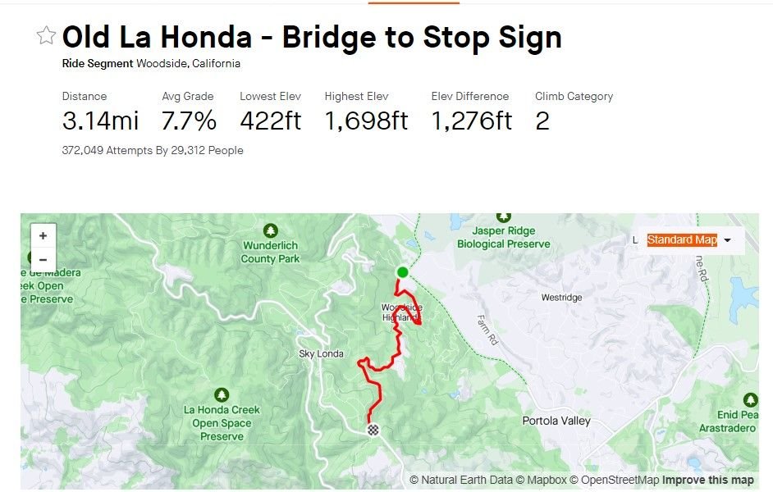Viewport: 773px width, 492px height.
Task: Click the Sky Londa map label
Action: pyautogui.click(x=321, y=353)
